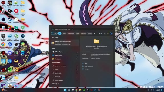Show more search filters with play arrow
The width and height of the screenshot is (164, 92).
(x=95, y=33)
